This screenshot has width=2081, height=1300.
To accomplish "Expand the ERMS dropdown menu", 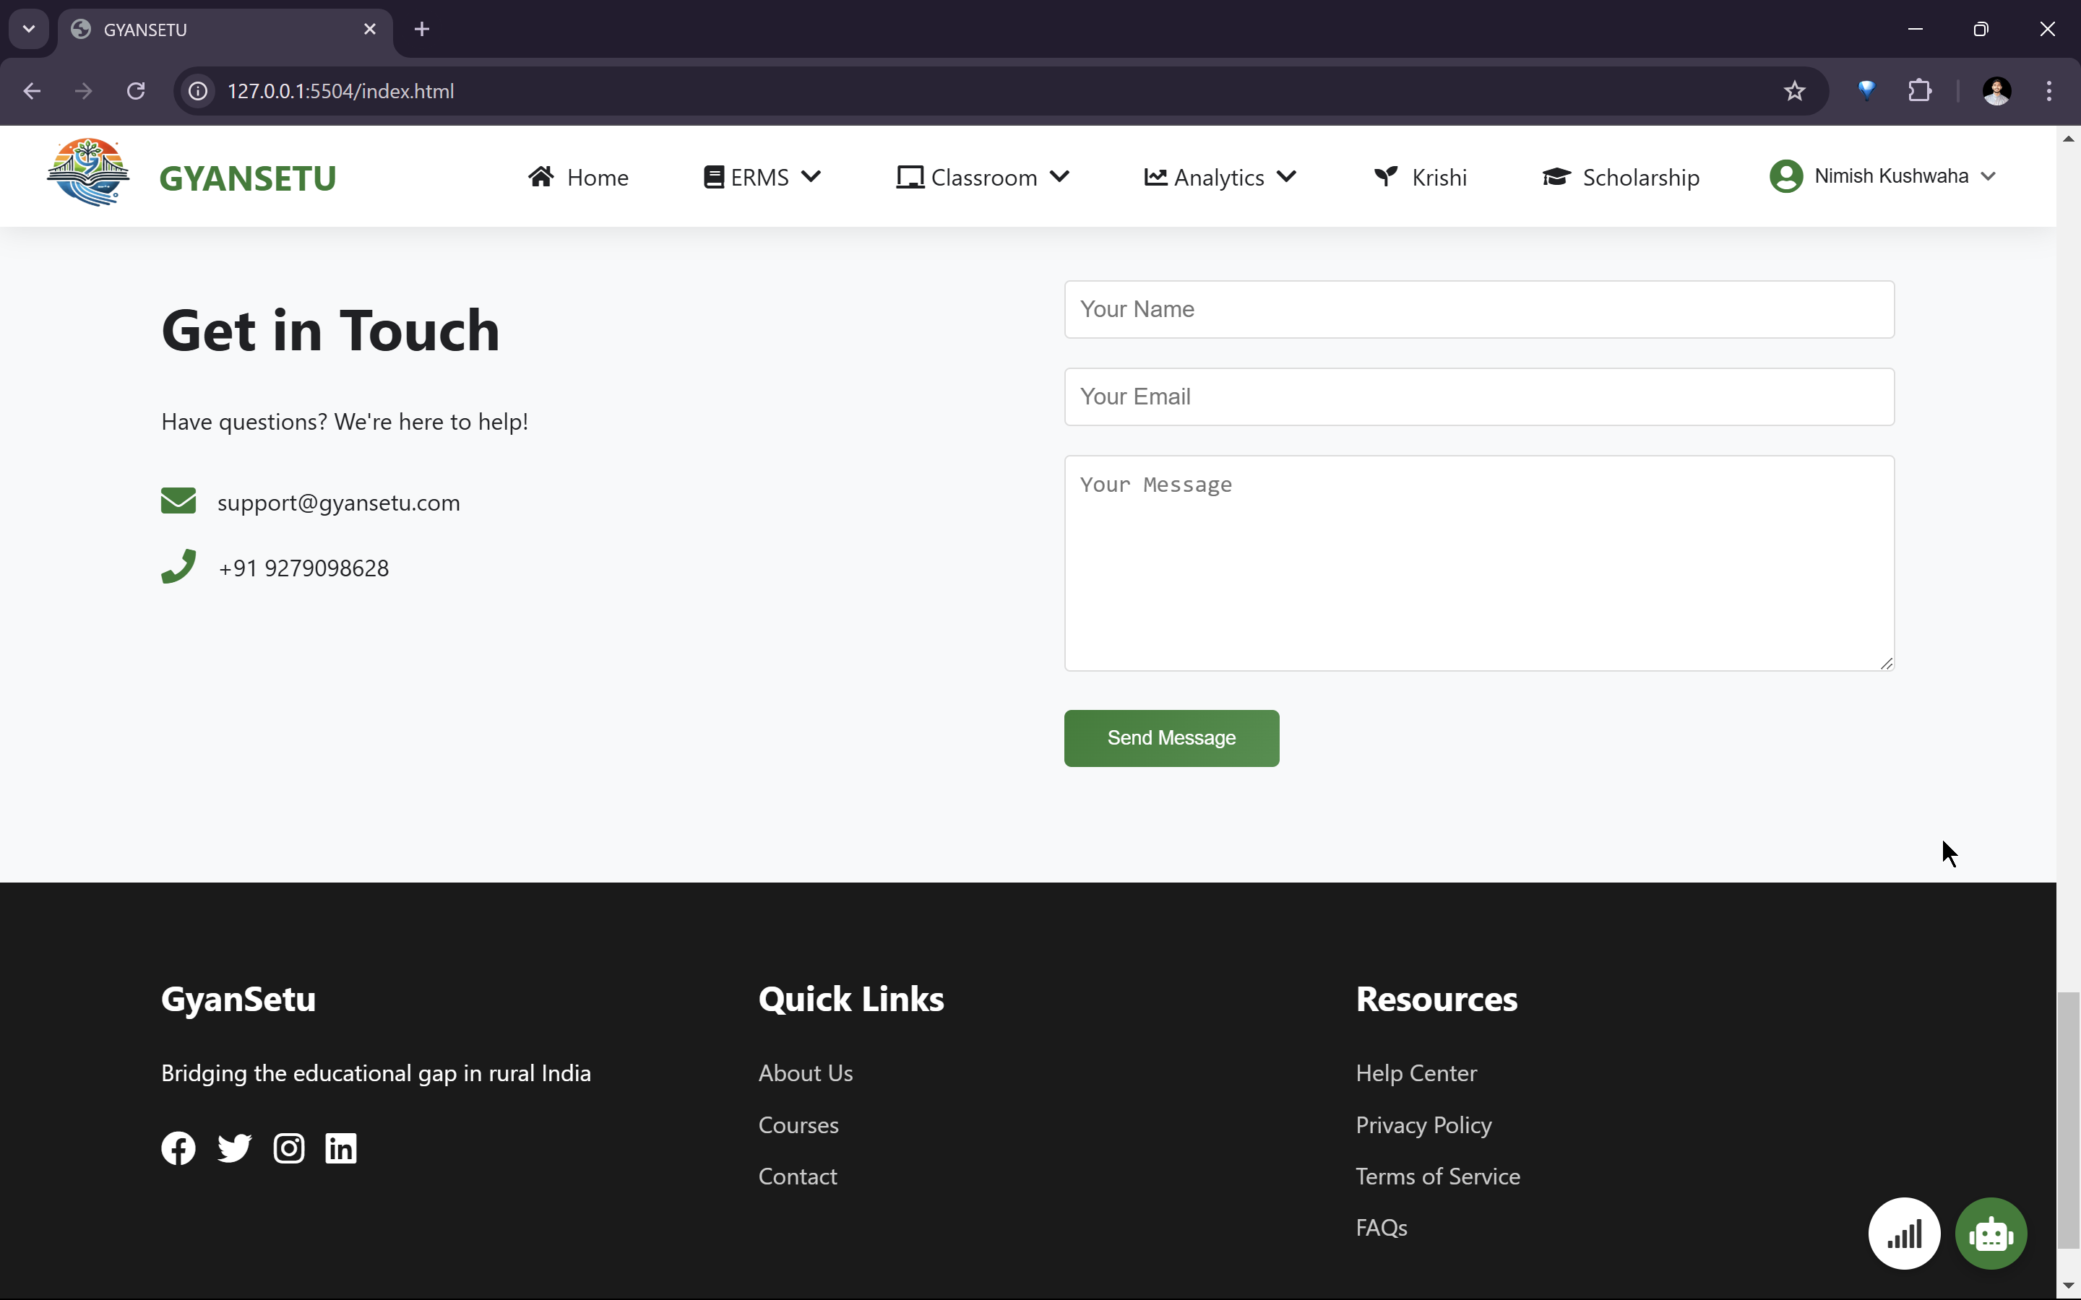I will coord(762,177).
